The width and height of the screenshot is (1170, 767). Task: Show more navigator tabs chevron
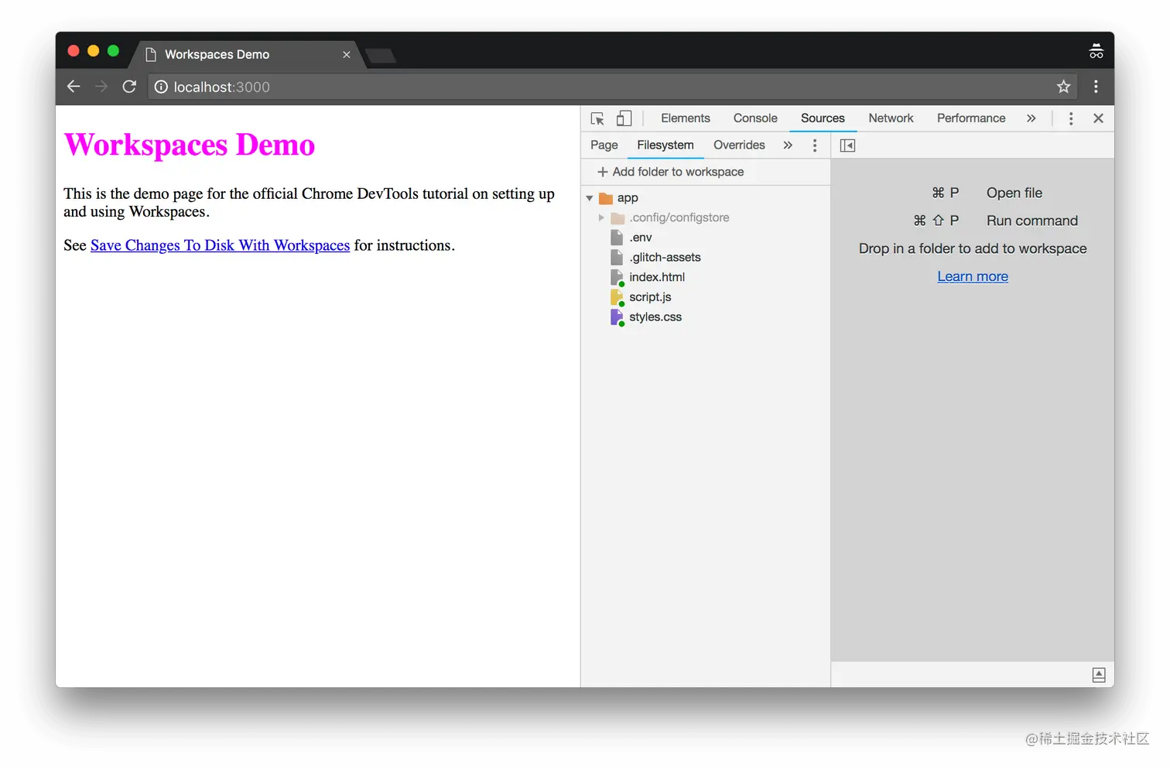point(788,146)
